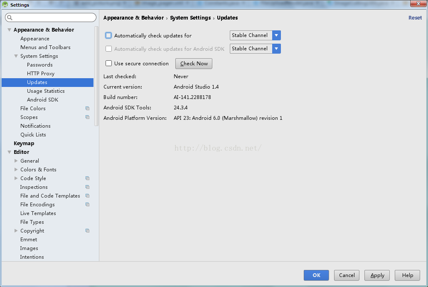Click the Cancel button

(x=347, y=275)
